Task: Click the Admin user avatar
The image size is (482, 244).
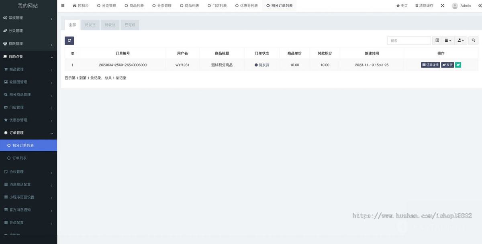Action: [x=455, y=6]
